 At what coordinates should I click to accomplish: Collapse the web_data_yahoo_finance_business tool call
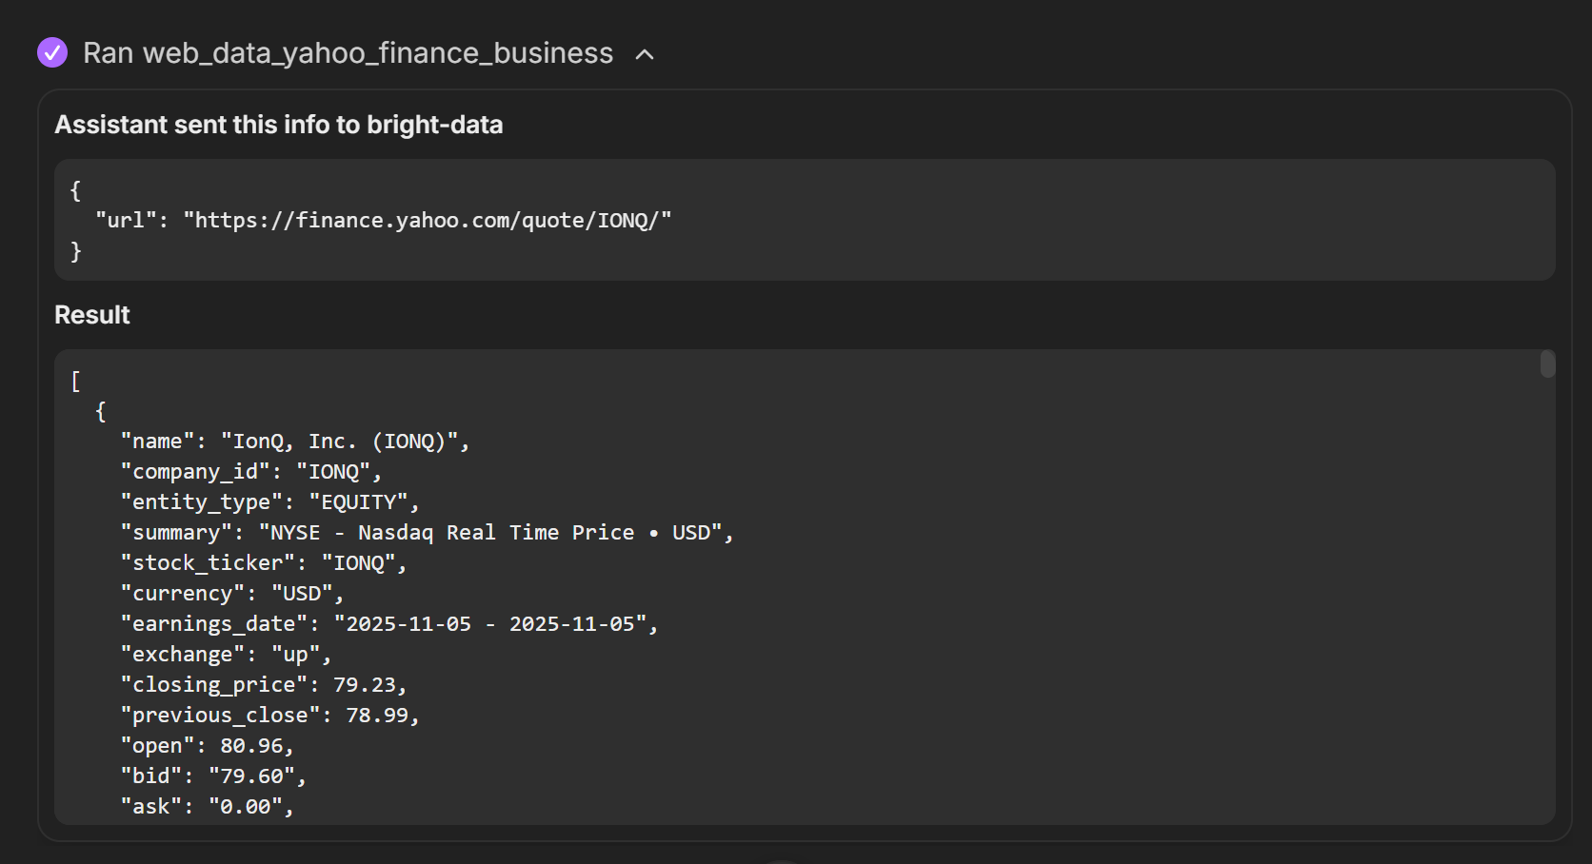tap(646, 55)
